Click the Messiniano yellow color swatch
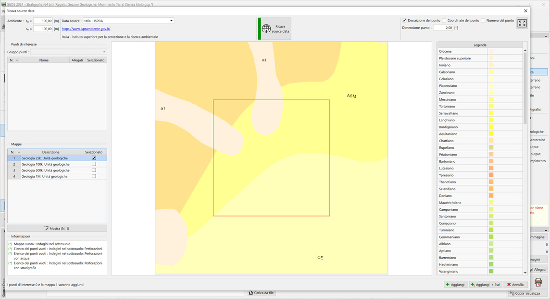 (491, 100)
